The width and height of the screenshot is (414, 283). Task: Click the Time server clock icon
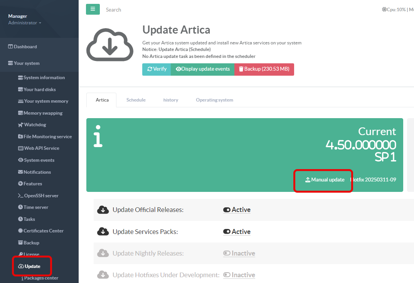[x=21, y=207]
